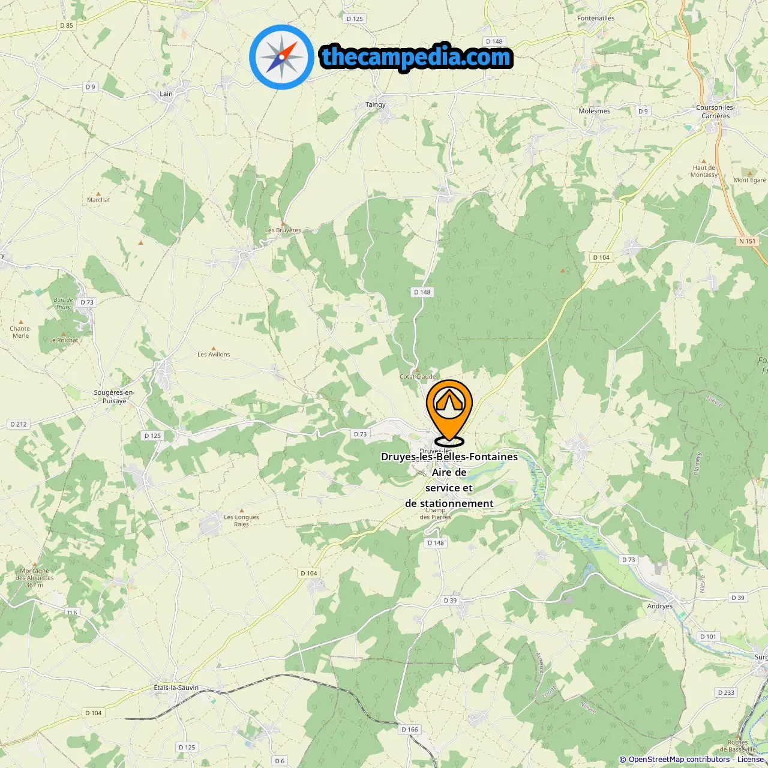Click the D 166 road shield
The image size is (768, 768).
coord(410,730)
